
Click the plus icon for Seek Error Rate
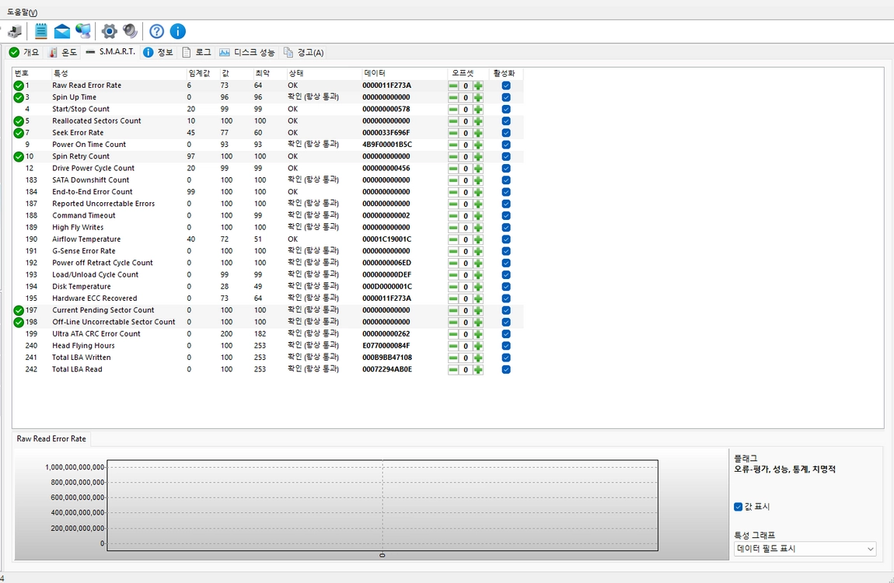tap(478, 133)
